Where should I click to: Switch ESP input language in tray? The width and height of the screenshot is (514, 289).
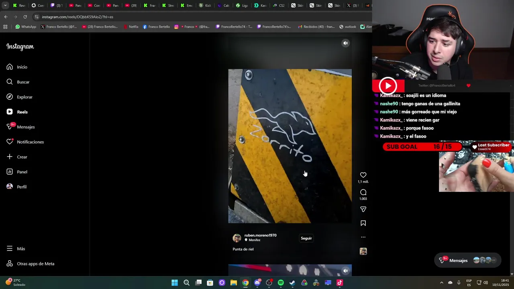(469, 283)
